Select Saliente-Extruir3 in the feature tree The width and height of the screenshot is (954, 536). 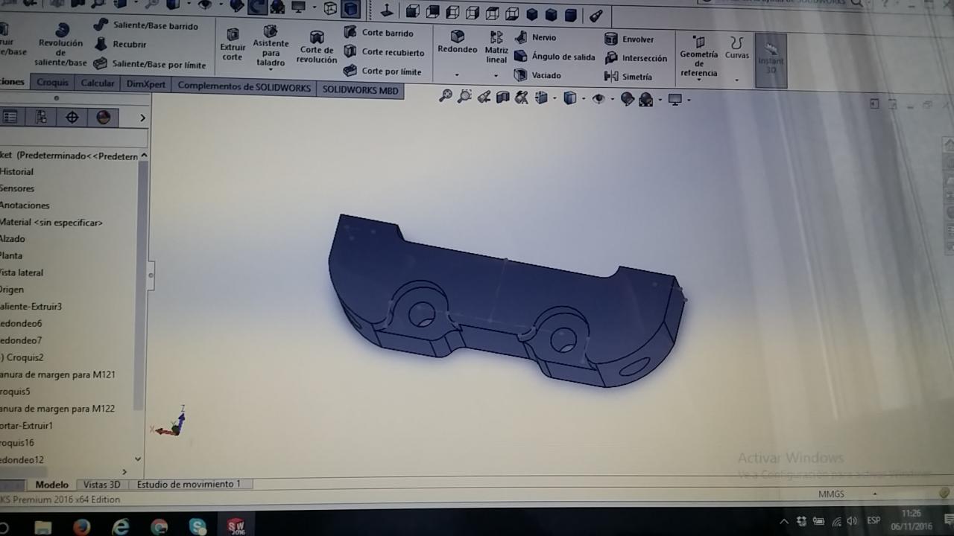point(31,307)
